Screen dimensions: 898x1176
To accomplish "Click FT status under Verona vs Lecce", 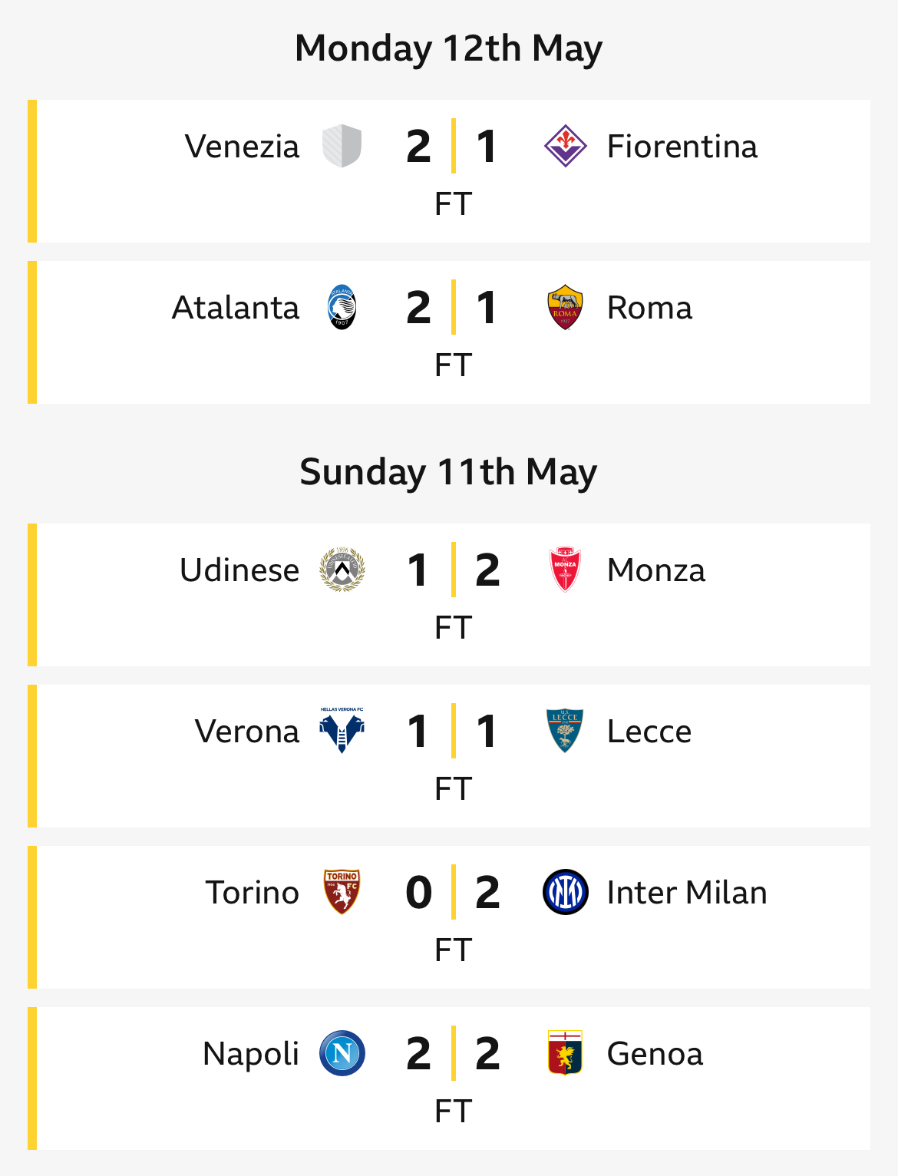I will pyautogui.click(x=454, y=788).
